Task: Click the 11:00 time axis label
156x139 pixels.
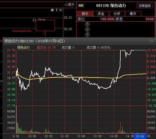Action: [65, 136]
